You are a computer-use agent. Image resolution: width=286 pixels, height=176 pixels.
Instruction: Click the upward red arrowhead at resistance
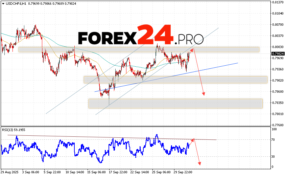tap(193, 50)
